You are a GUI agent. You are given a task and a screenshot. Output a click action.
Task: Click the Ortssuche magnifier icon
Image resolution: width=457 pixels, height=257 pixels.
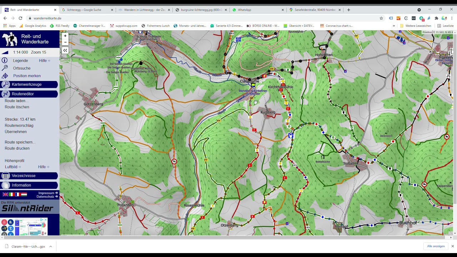click(5, 68)
